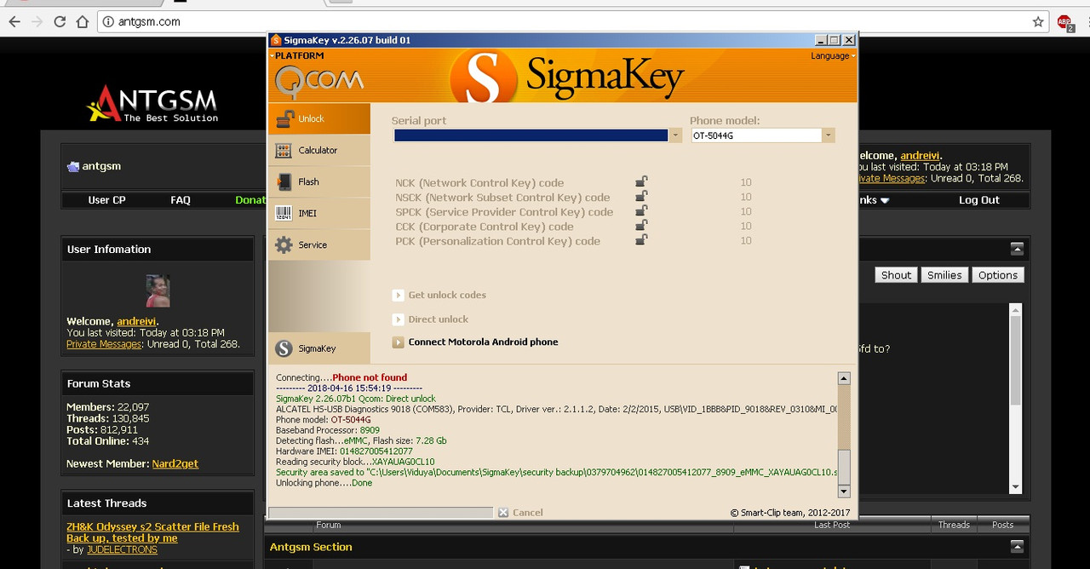
Task: Click Direct unlock
Action: [438, 319]
